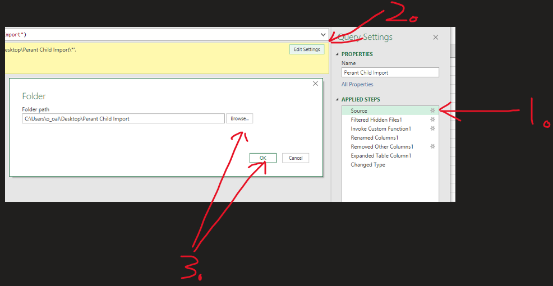553x286 pixels.
Task: Expand the formula bar dropdown arrow
Action: (x=323, y=35)
